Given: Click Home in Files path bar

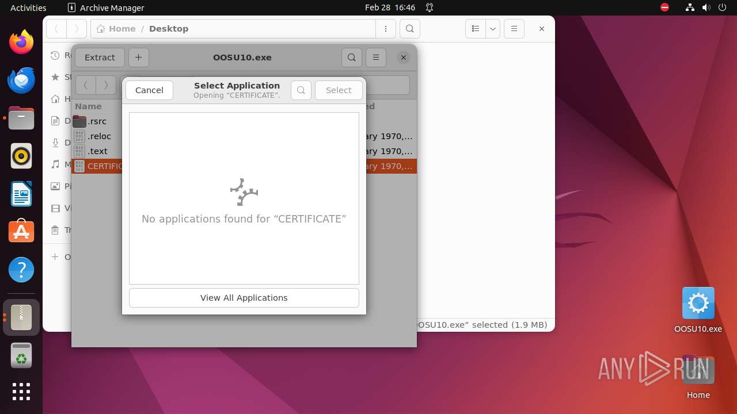Looking at the screenshot, I should 117,29.
